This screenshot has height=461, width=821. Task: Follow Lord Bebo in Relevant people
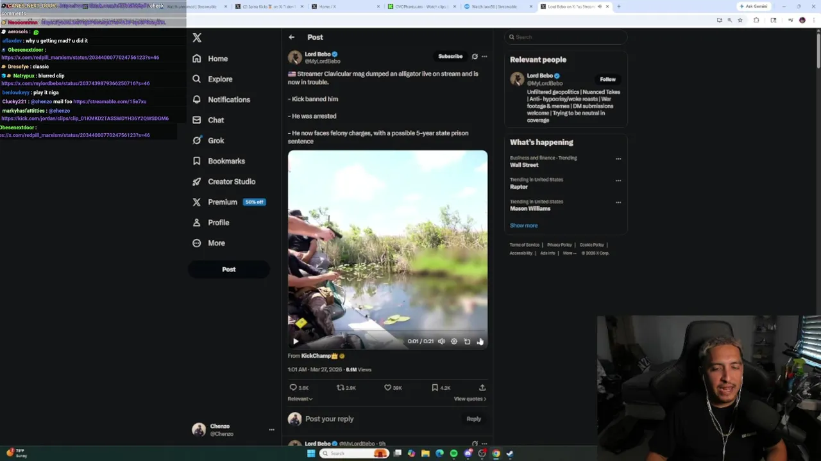coord(607,79)
